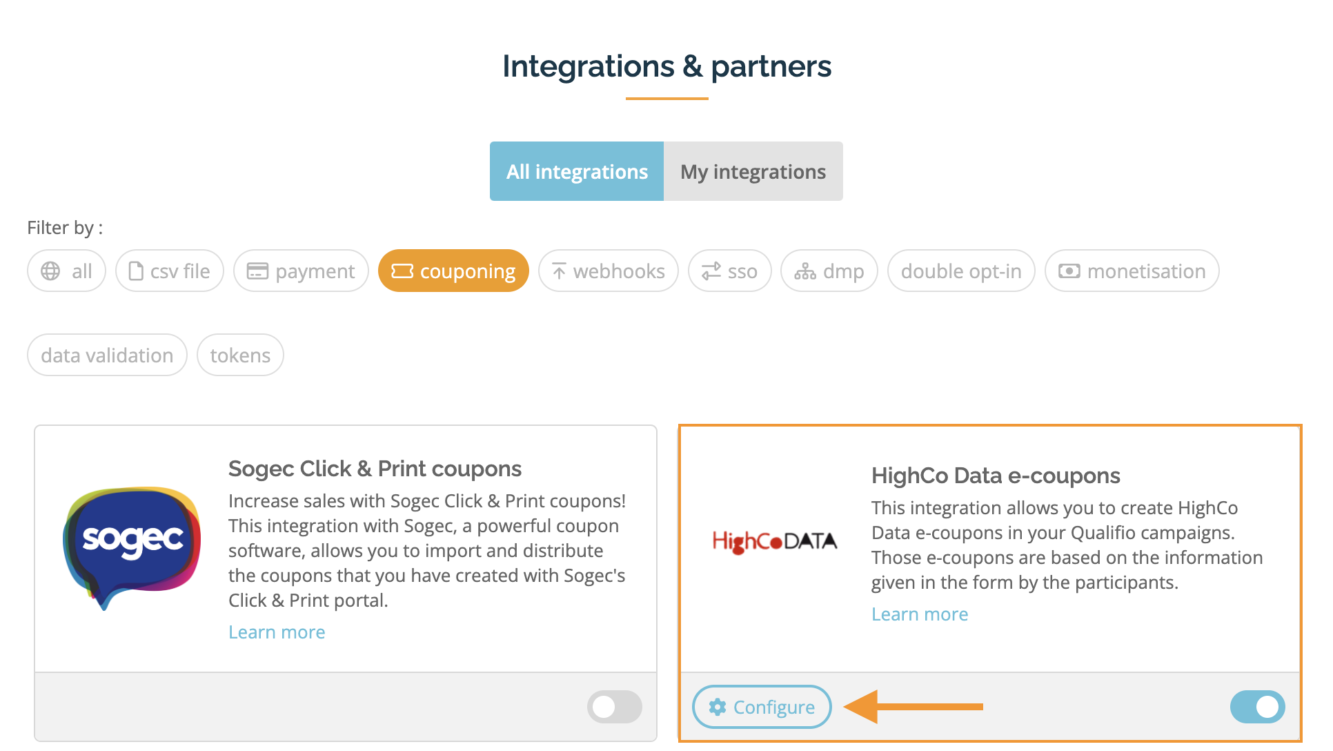Disable the HighCo Data e-coupons toggle
Viewport: 1333px width, 751px height.
click(x=1257, y=707)
